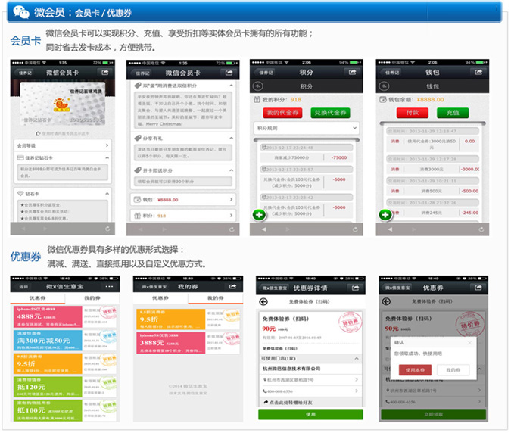
Task: Tap the red 使用本券 dialog button
Action: [415, 370]
